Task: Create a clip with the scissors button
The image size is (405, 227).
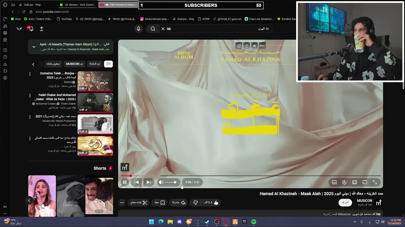Action: [x=139, y=203]
